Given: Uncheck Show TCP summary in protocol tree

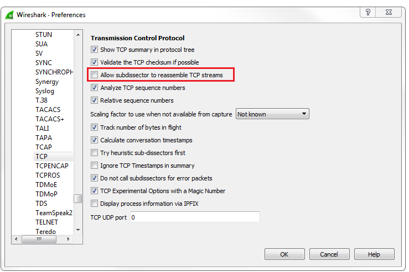Looking at the screenshot, I should (x=95, y=50).
